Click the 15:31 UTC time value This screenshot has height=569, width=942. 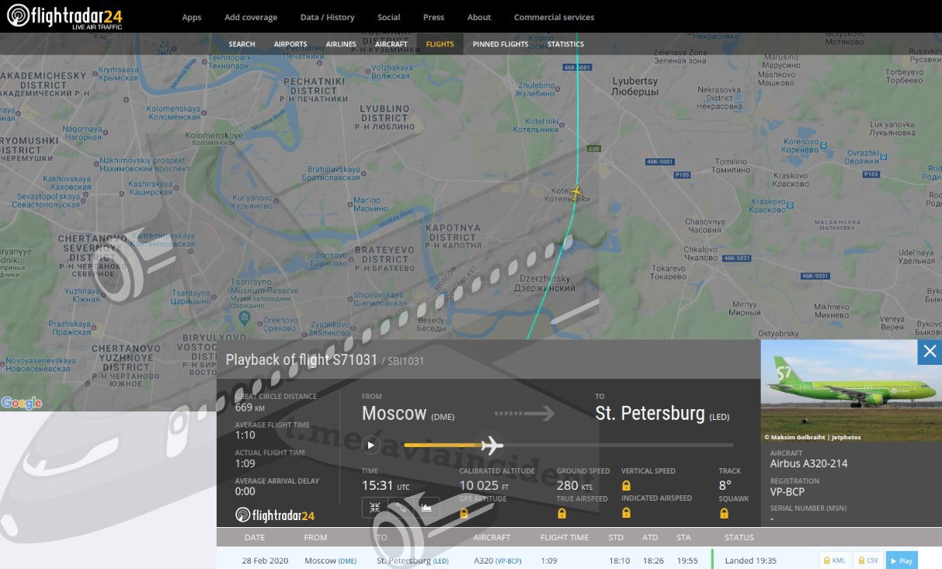pyautogui.click(x=385, y=486)
